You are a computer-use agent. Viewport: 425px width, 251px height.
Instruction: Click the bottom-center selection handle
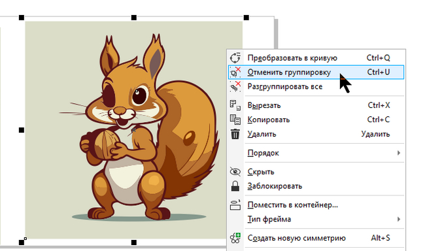tap(134, 243)
